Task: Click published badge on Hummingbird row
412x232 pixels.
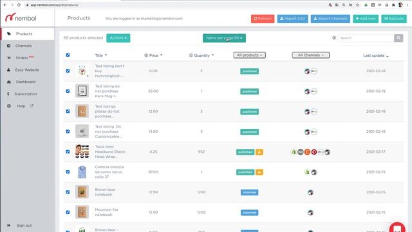Action: click(249, 72)
